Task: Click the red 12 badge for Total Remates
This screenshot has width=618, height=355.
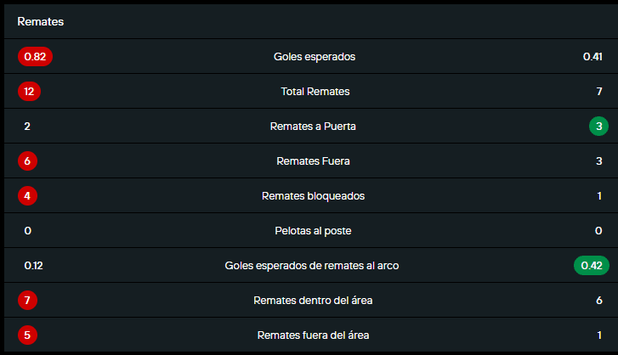Action: tap(29, 92)
